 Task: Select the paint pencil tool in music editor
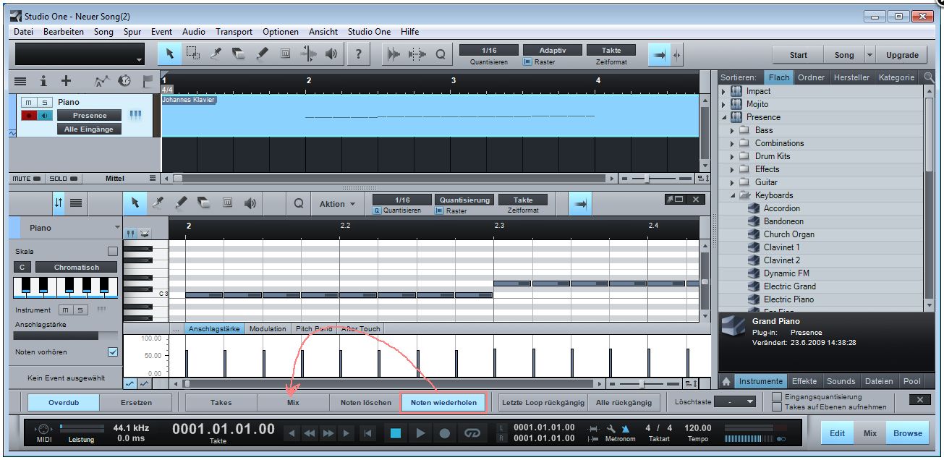pos(181,204)
